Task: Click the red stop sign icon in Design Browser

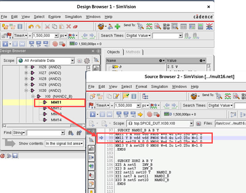Action: tap(55, 44)
